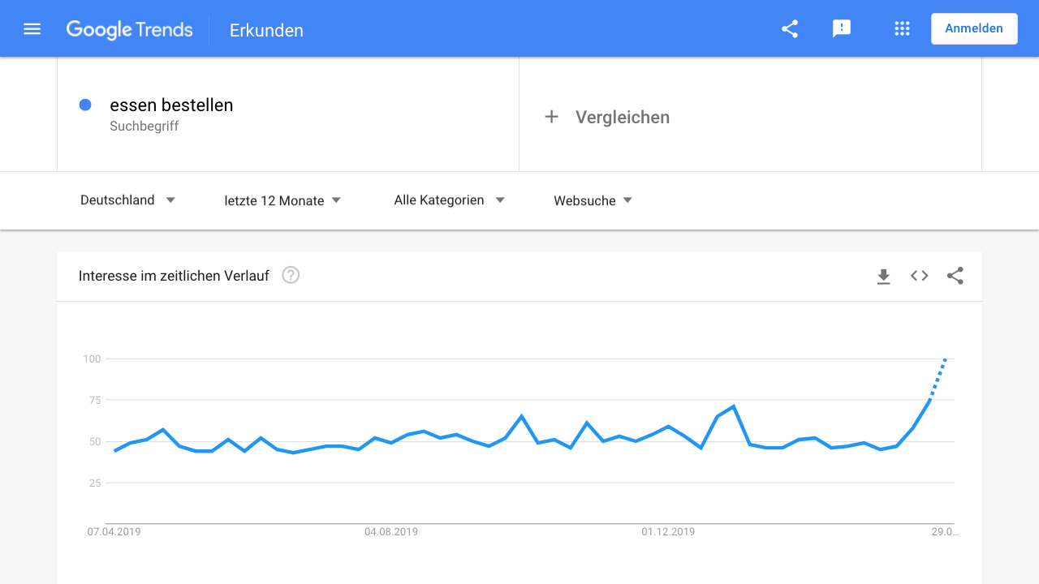Open the Google apps grid
Viewport: 1039px width, 584px height.
[x=902, y=29]
